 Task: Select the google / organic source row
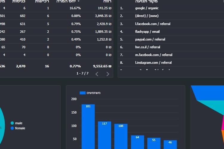click(171, 8)
